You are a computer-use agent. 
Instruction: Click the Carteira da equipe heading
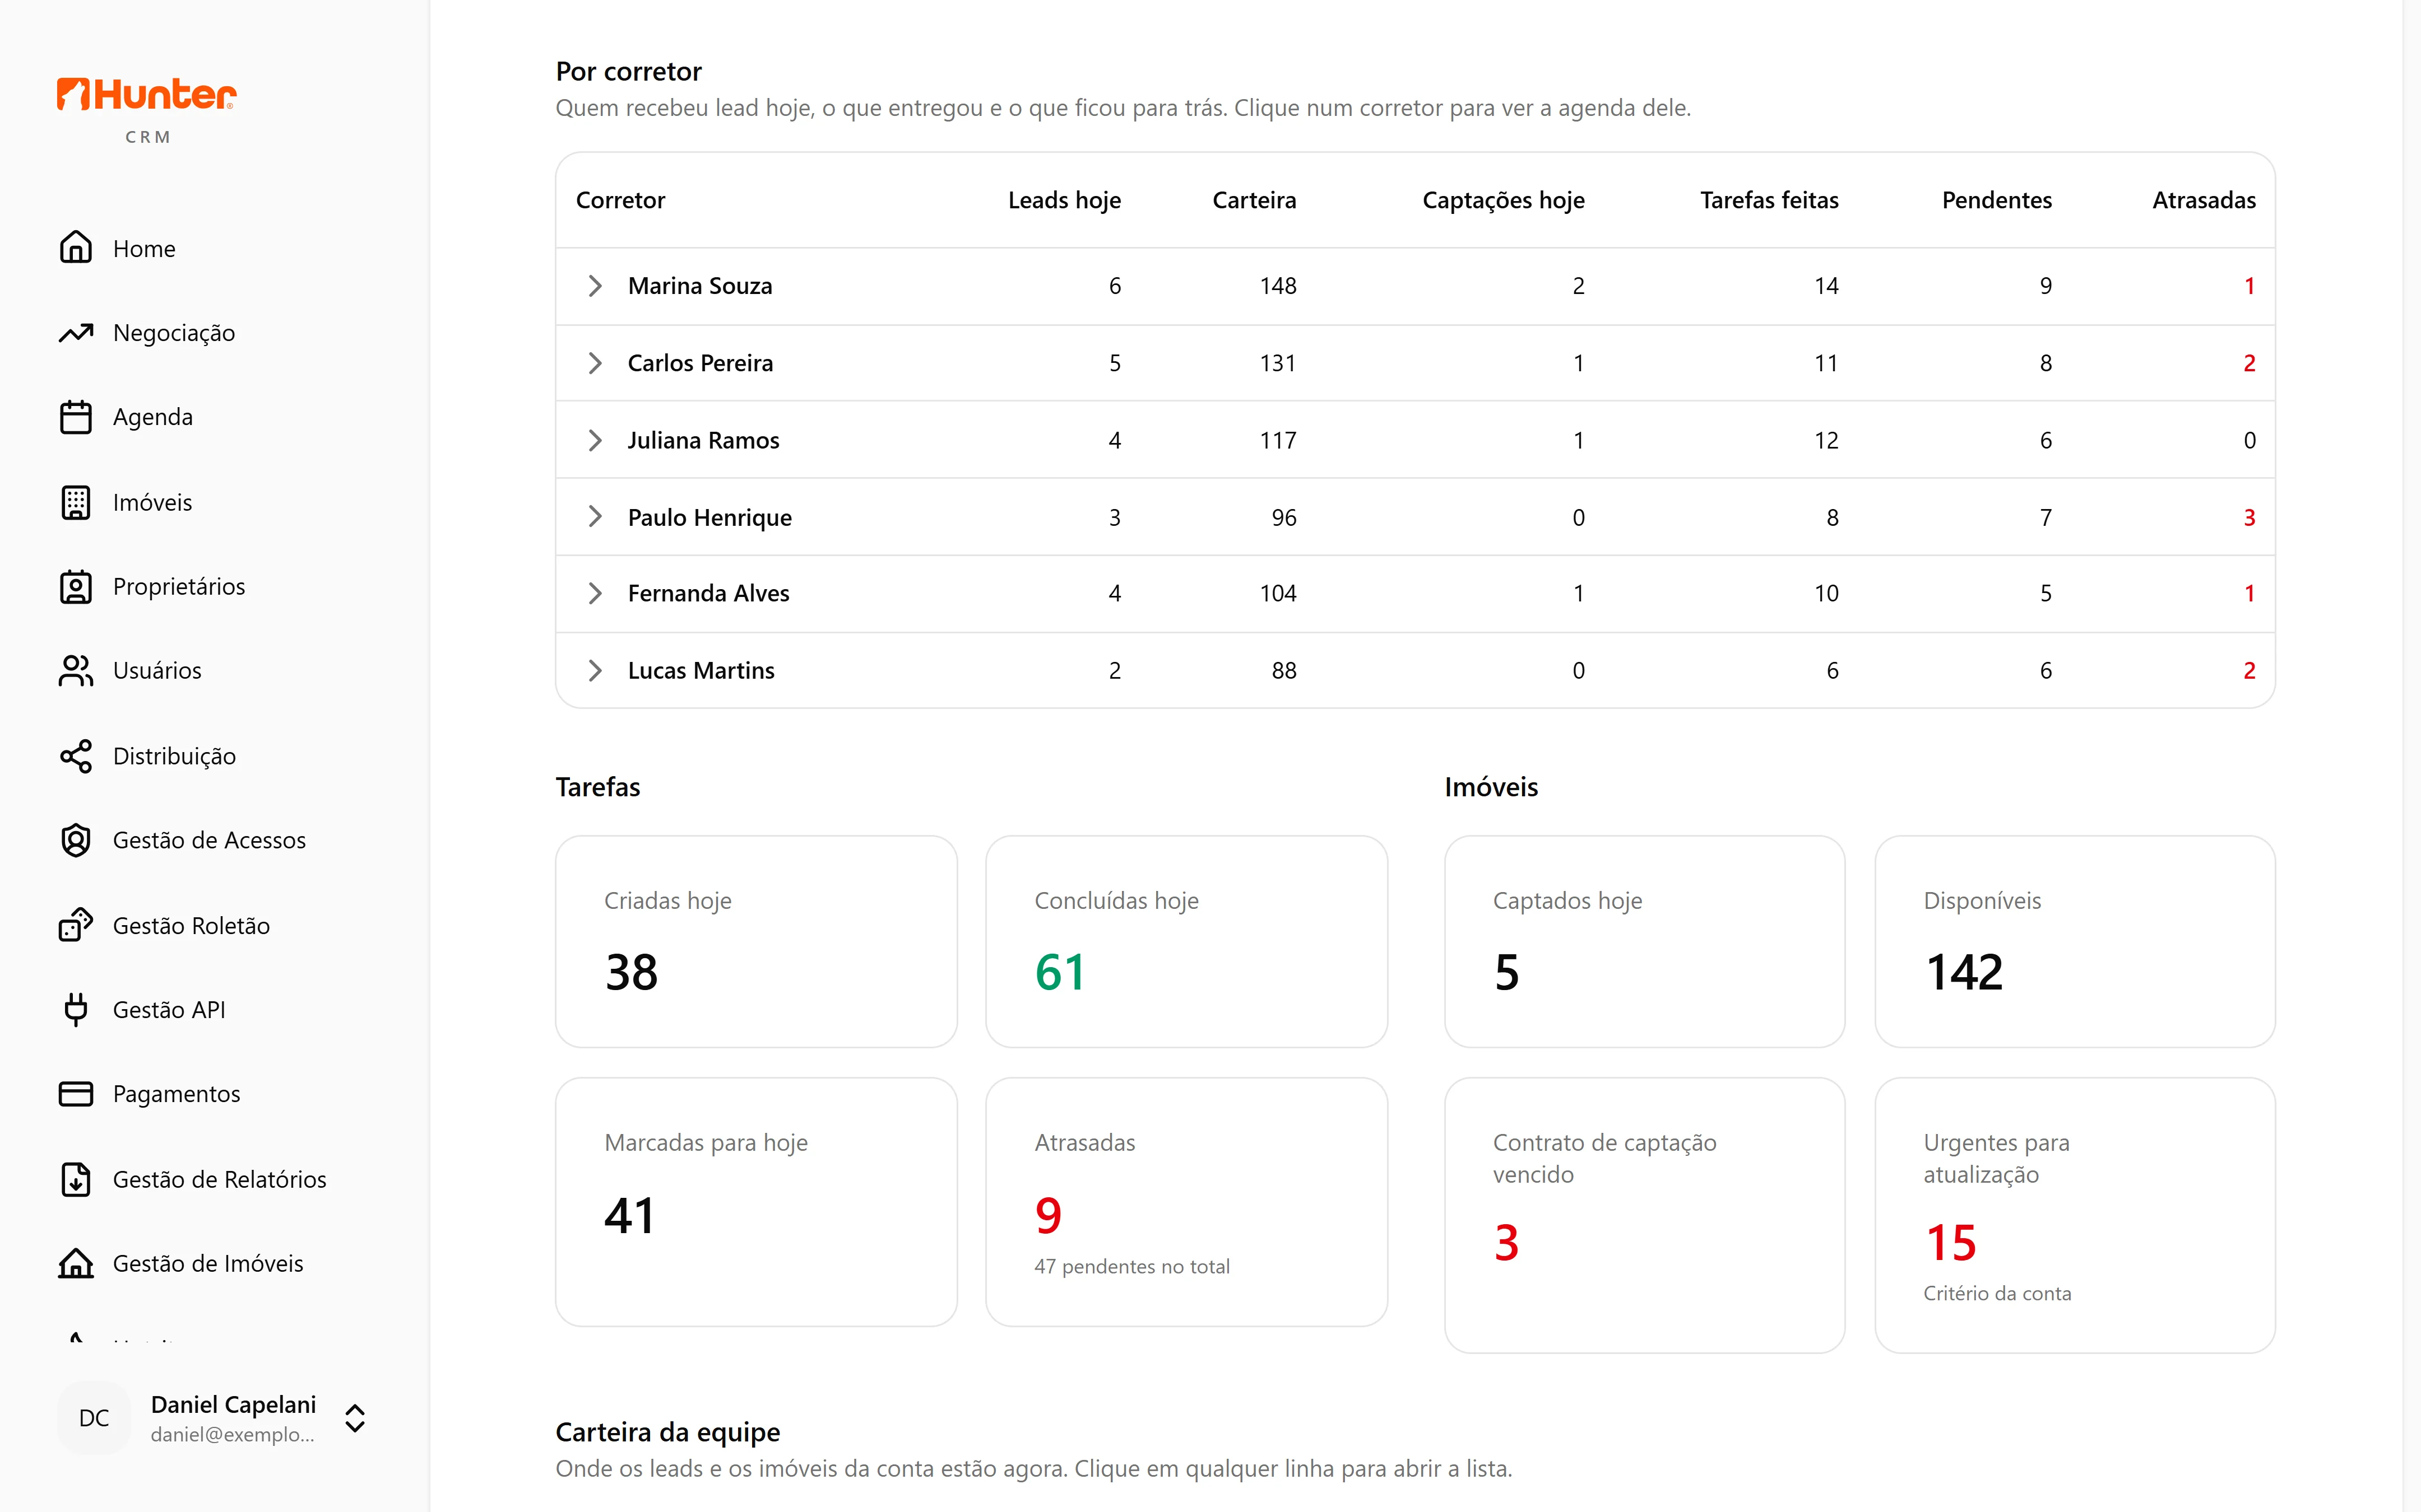(667, 1432)
